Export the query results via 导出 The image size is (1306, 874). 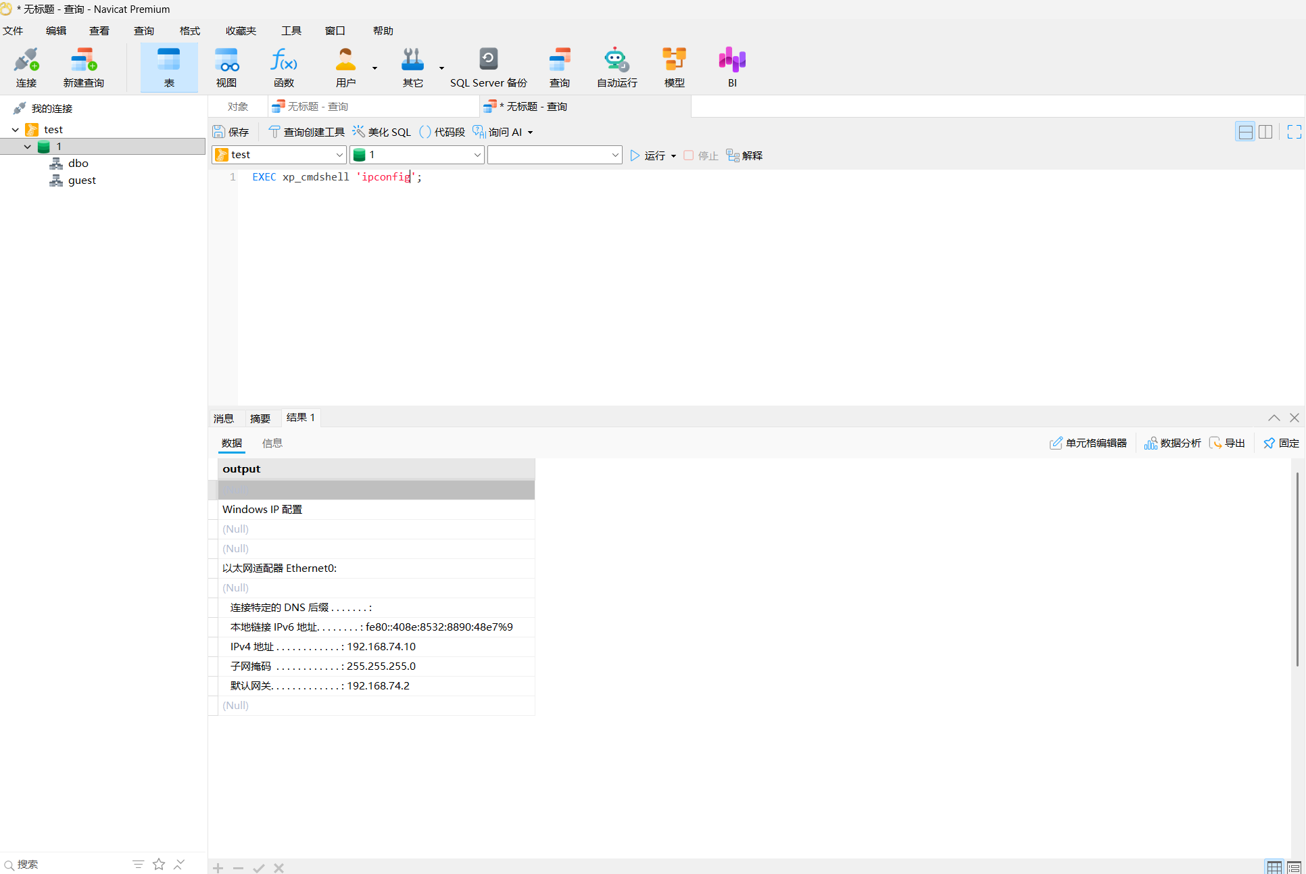click(x=1228, y=443)
